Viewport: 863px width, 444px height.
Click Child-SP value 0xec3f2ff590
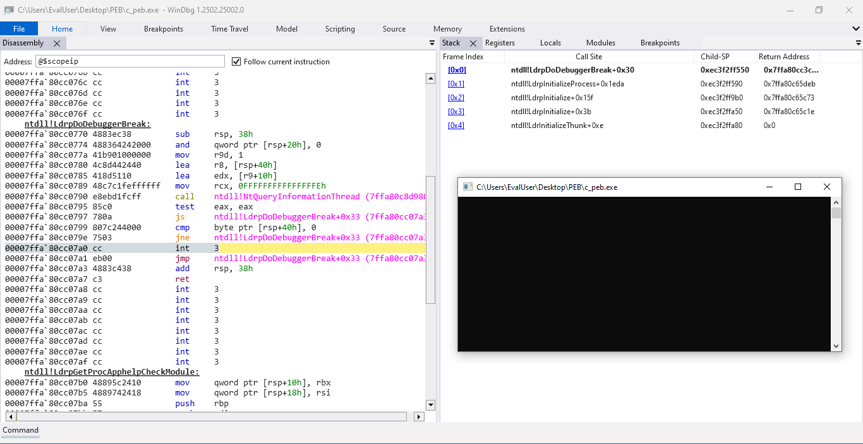click(x=721, y=84)
